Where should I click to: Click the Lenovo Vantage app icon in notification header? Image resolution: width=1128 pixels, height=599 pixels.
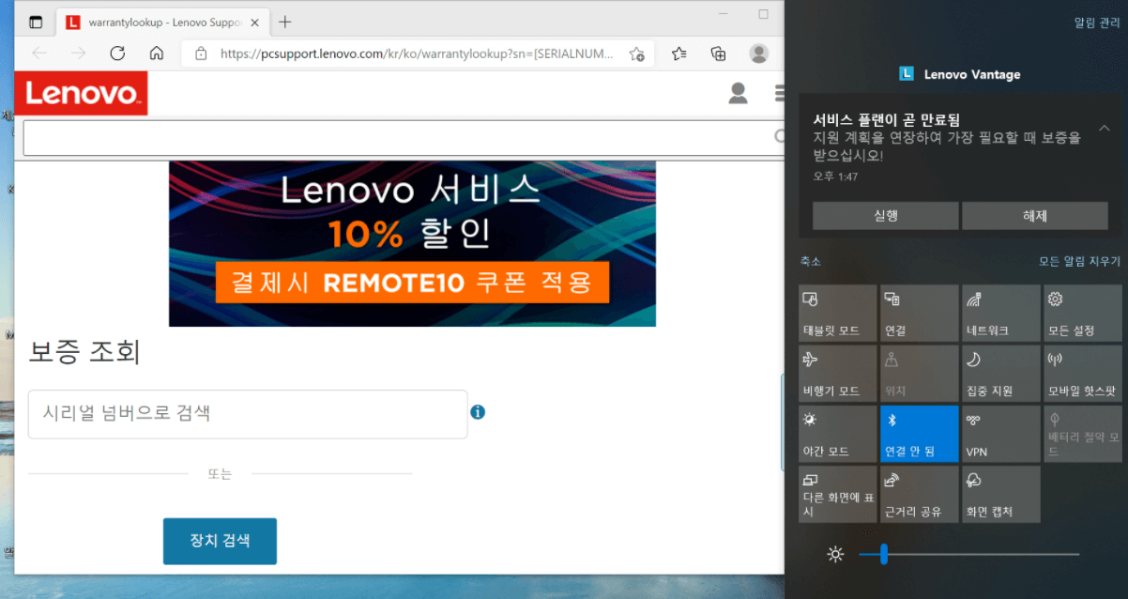907,73
